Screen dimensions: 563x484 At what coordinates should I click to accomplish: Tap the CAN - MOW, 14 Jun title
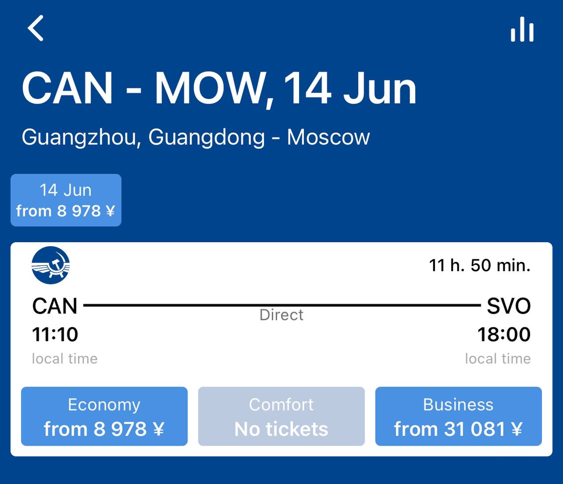219,89
